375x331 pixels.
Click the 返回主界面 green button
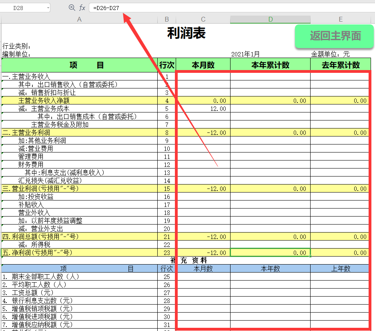click(x=334, y=36)
